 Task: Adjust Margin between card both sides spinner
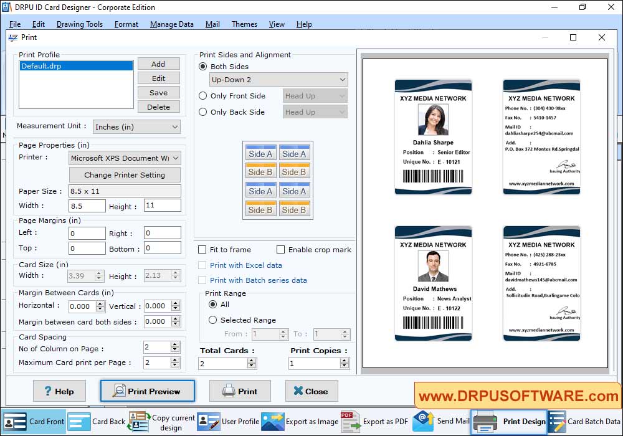(176, 321)
